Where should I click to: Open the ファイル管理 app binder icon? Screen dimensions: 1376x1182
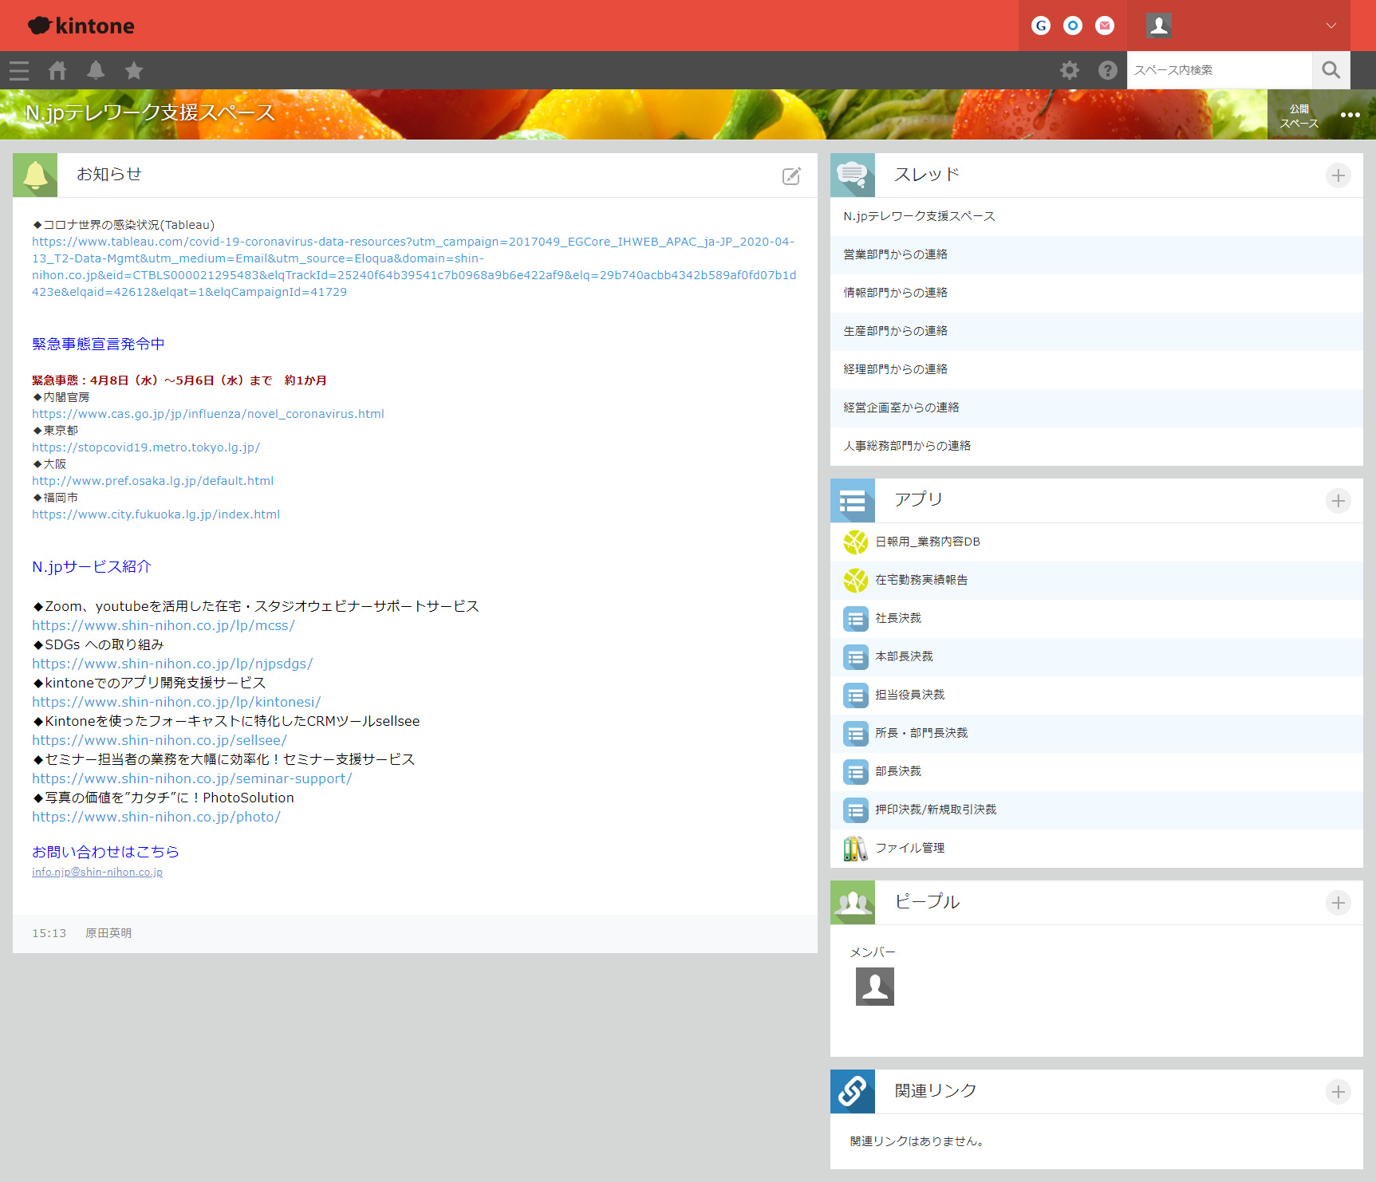(x=856, y=849)
